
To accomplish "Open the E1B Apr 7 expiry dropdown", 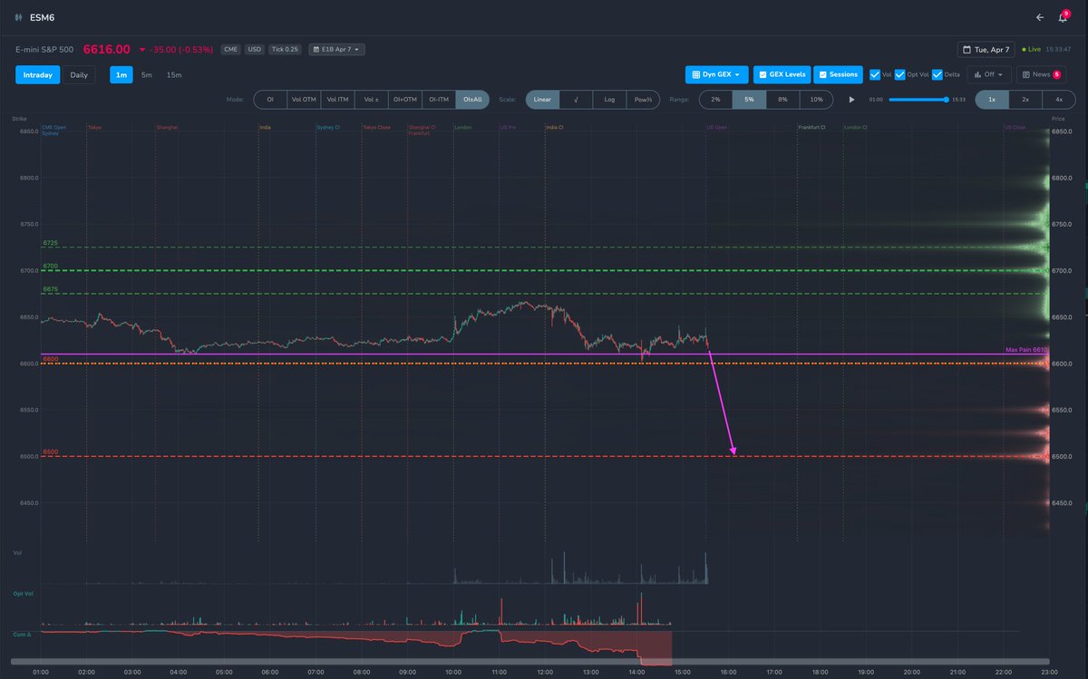I will point(337,49).
